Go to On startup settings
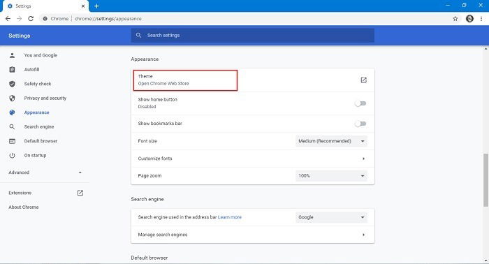The image size is (489, 264). click(35, 155)
